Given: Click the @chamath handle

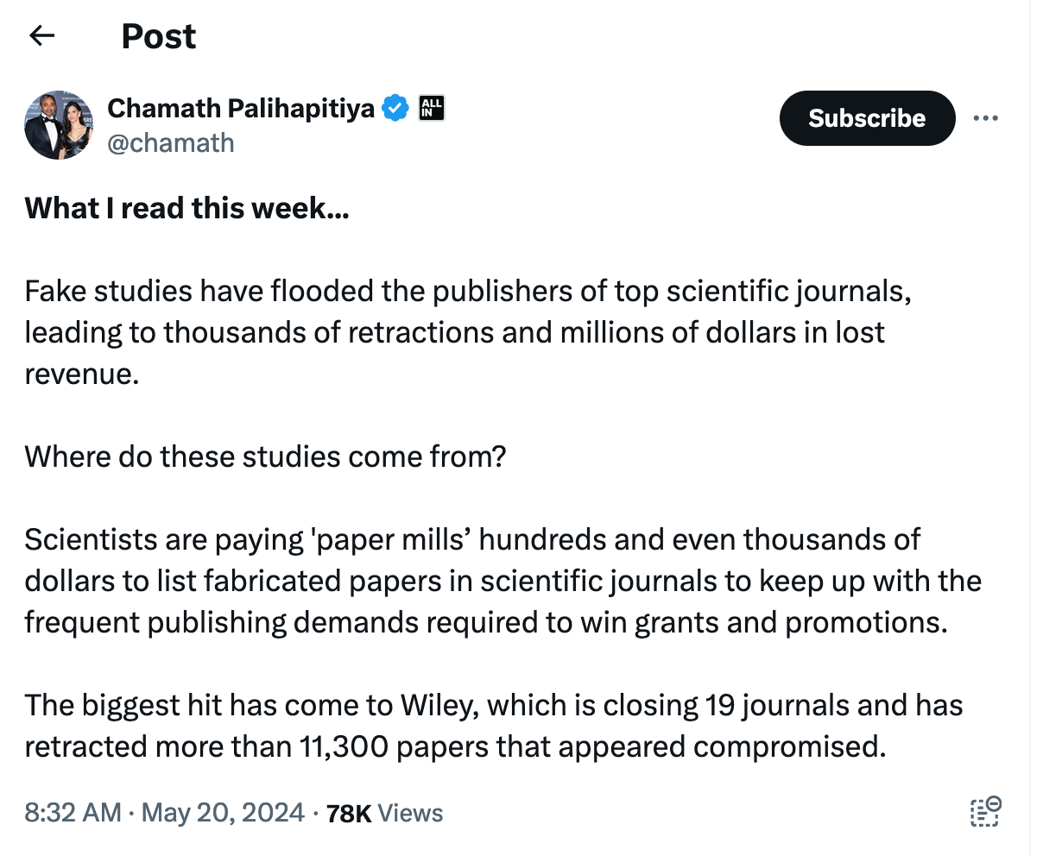Looking at the screenshot, I should click(x=171, y=142).
